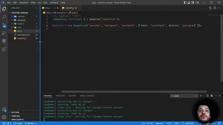
Task: Maximize the terminal panel with chevron up
Action: click(x=216, y=96)
